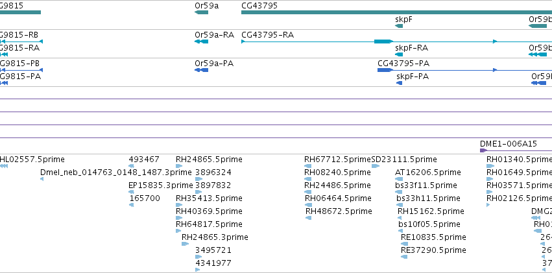Select the RE37290.5prime EST arrow
The width and height of the screenshot is (552, 273).
[x=404, y=257]
